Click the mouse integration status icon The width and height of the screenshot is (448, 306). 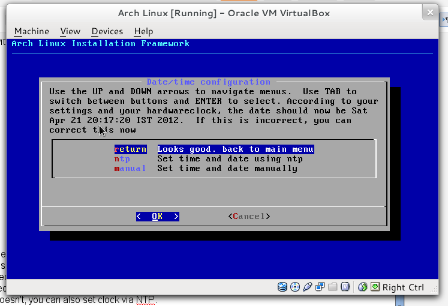pos(363,287)
